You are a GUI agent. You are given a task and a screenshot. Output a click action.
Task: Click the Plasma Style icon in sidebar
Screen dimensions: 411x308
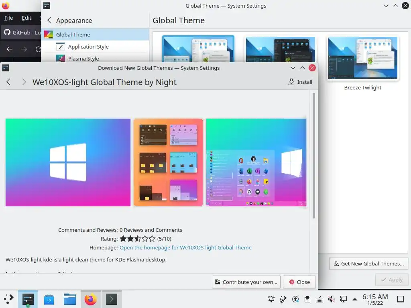(61, 58)
